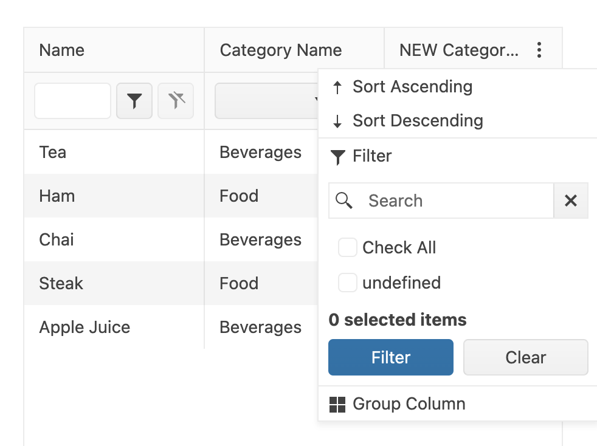Click the Name column filter text box
This screenshot has width=597, height=446.
73,101
